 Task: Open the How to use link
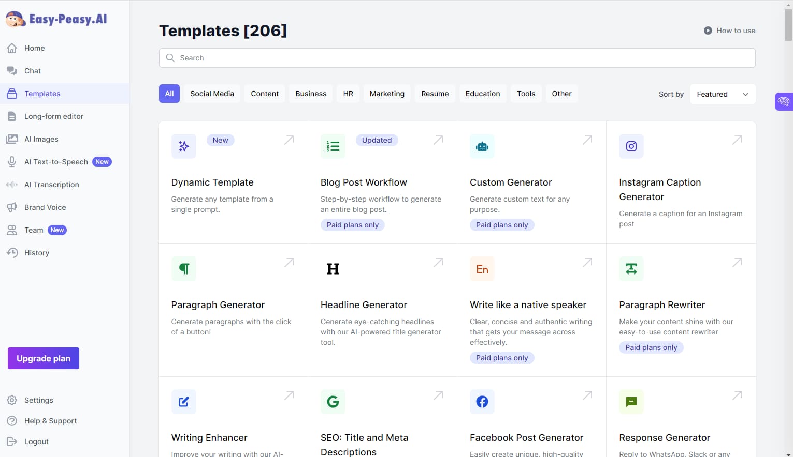729,31
